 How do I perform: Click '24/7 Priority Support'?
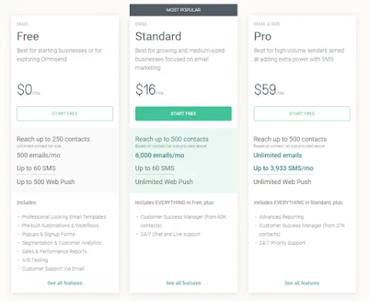click(x=282, y=242)
